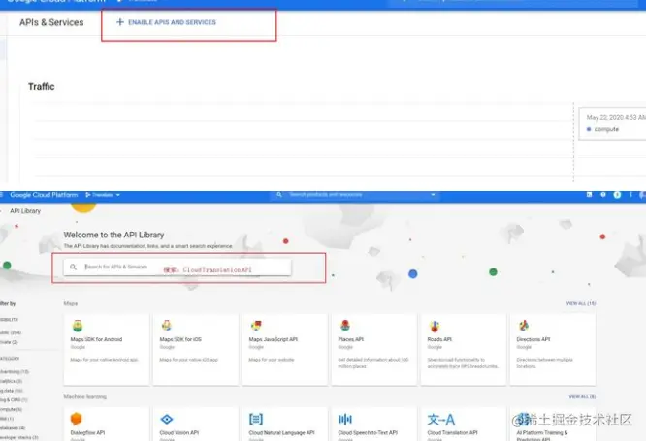The image size is (646, 441).
Task: Open Cloud Shell icon in header
Action: pyautogui.click(x=589, y=195)
